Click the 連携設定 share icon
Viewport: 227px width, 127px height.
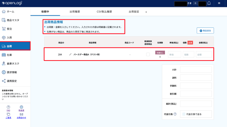click(4, 81)
